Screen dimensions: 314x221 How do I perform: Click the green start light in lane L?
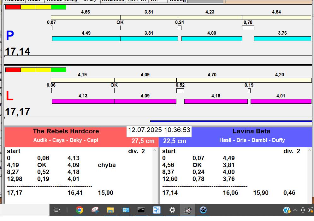(x=58, y=70)
